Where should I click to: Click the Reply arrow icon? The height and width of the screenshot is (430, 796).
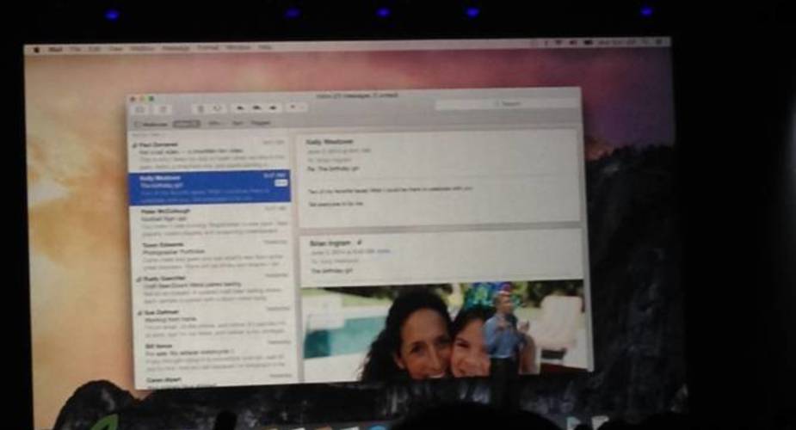[239, 108]
